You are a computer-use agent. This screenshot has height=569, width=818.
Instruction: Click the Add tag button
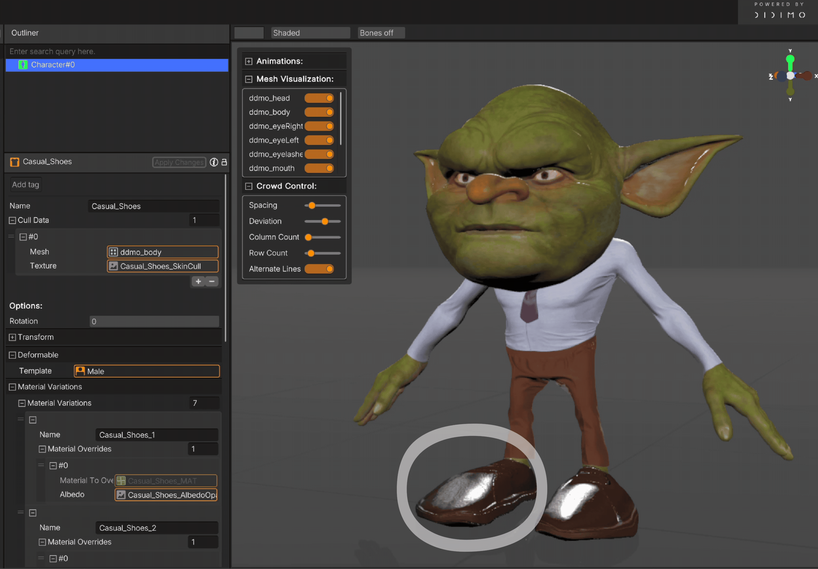(26, 184)
